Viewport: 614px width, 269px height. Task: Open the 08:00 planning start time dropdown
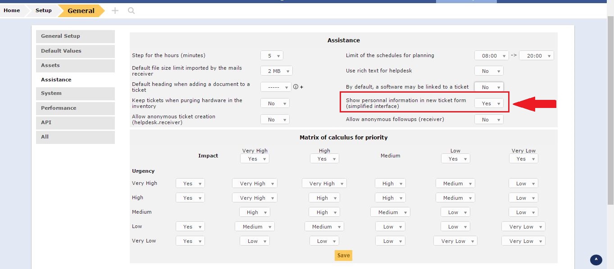tap(491, 56)
